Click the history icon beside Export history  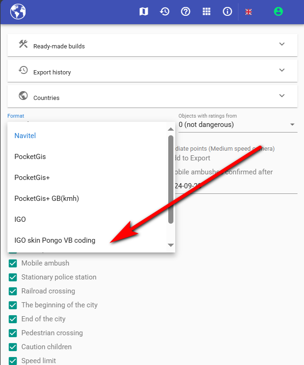coord(23,70)
